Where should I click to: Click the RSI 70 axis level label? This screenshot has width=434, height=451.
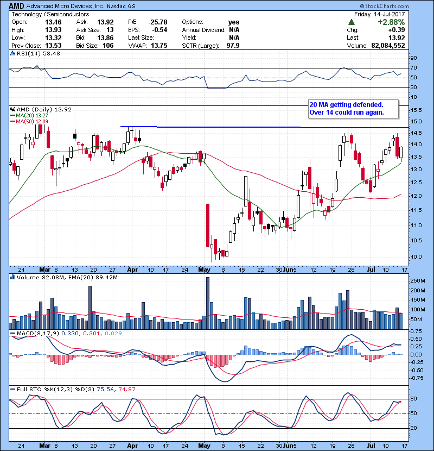413,68
